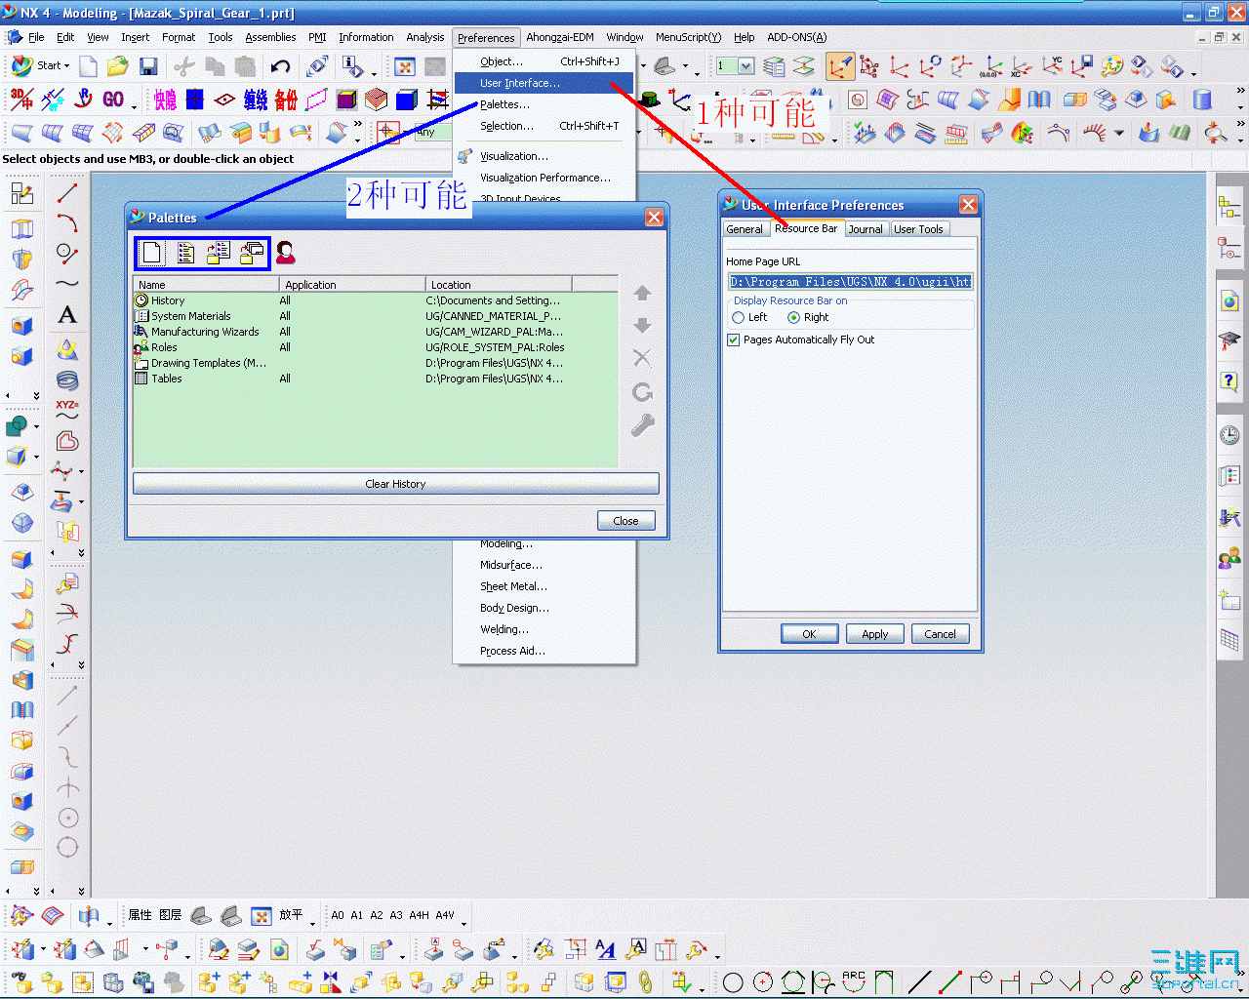Open the MenuScript(Y) menu
This screenshot has height=999, width=1249.
(x=688, y=38)
